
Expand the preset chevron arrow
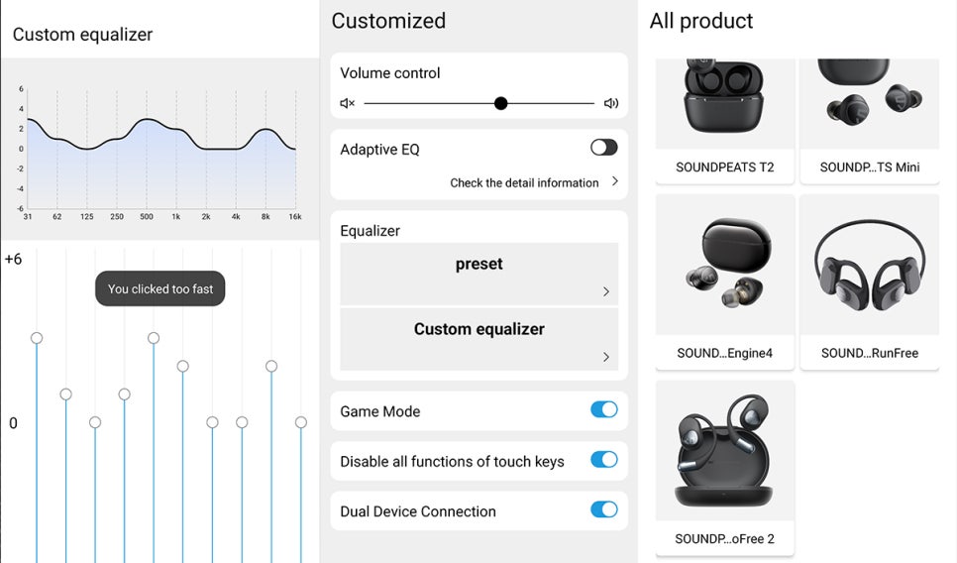pyautogui.click(x=606, y=291)
